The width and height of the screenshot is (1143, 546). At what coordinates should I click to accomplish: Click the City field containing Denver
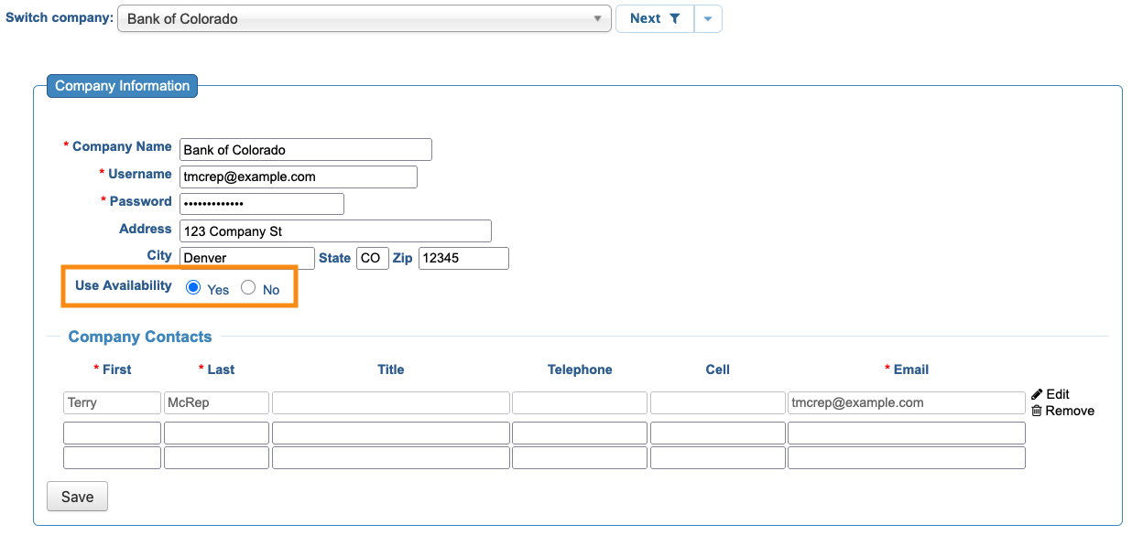pyautogui.click(x=247, y=258)
